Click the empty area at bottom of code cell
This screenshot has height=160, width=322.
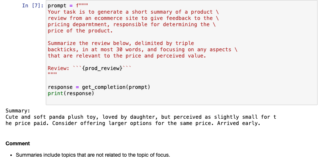(182, 101)
